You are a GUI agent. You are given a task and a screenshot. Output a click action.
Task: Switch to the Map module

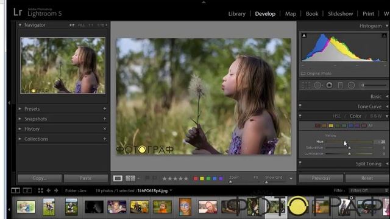point(291,14)
